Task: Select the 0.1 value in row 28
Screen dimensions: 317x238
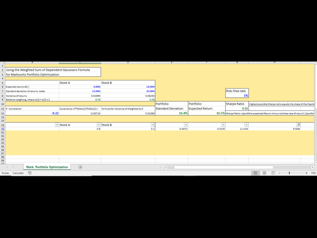Action: pos(128,129)
